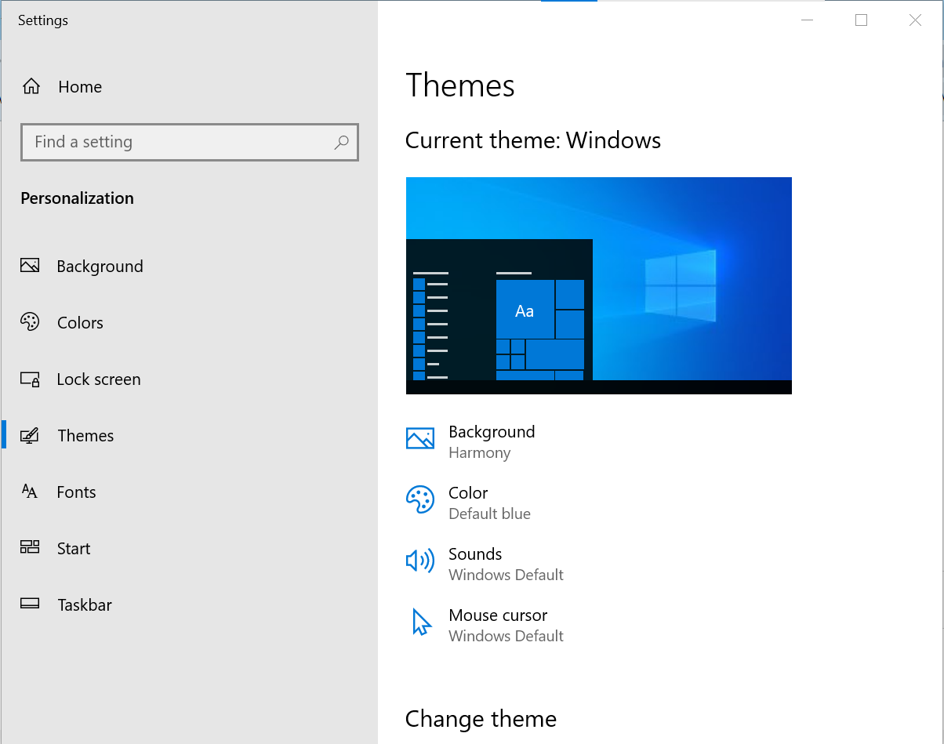Open Color setting showing Default blue

pos(488,503)
